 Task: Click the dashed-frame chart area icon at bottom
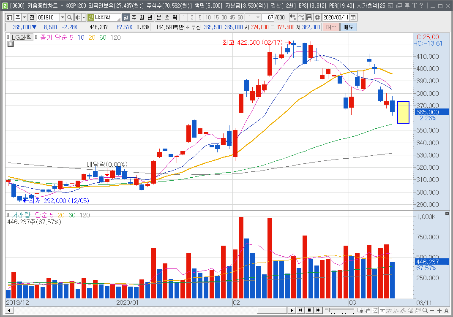coord(375,311)
